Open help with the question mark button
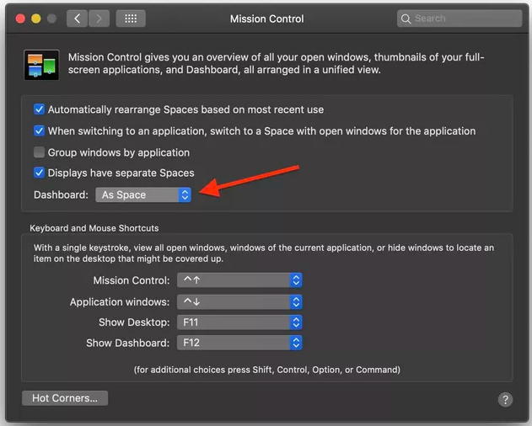The height and width of the screenshot is (426, 532). point(505,400)
